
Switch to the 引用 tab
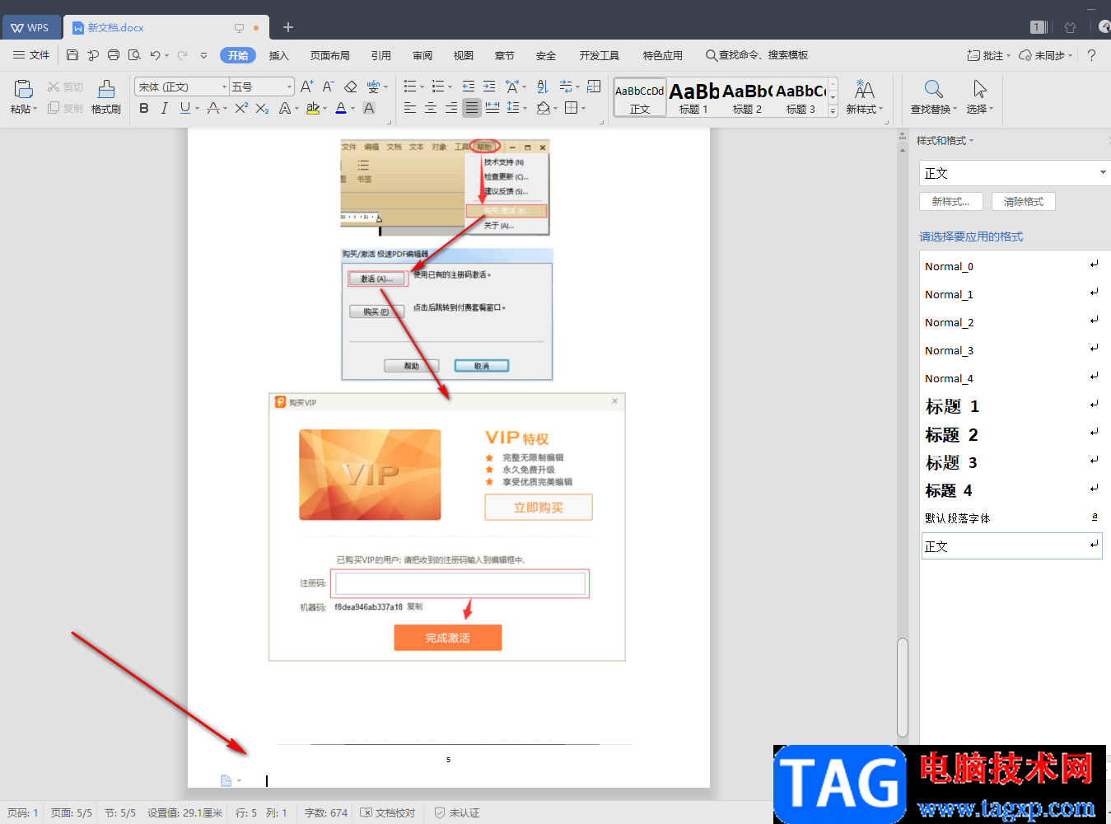coord(381,55)
